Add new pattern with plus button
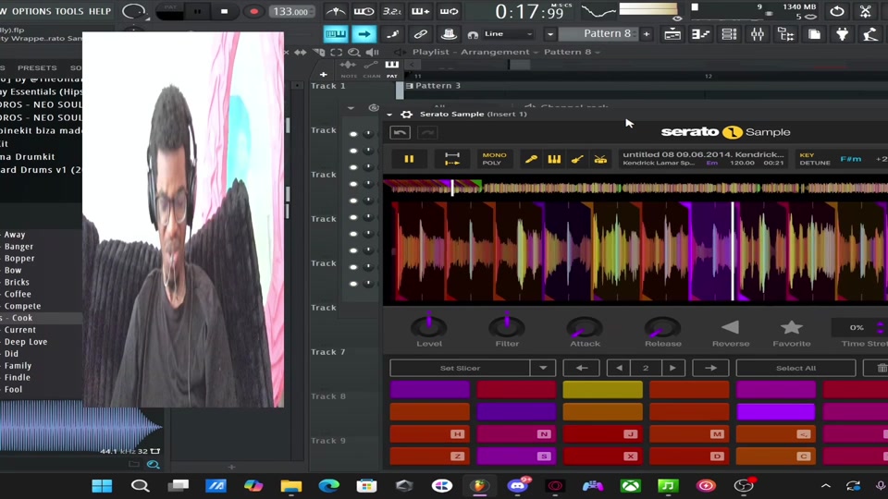 [x=647, y=34]
